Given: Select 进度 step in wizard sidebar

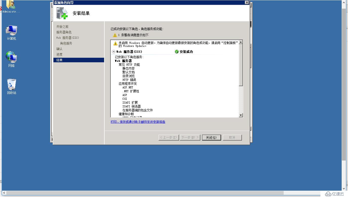Looking at the screenshot, I should pos(59,54).
